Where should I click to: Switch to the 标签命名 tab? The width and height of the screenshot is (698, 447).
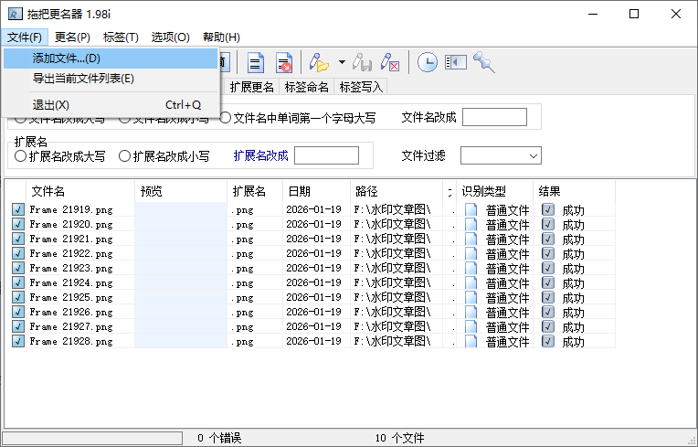click(306, 87)
